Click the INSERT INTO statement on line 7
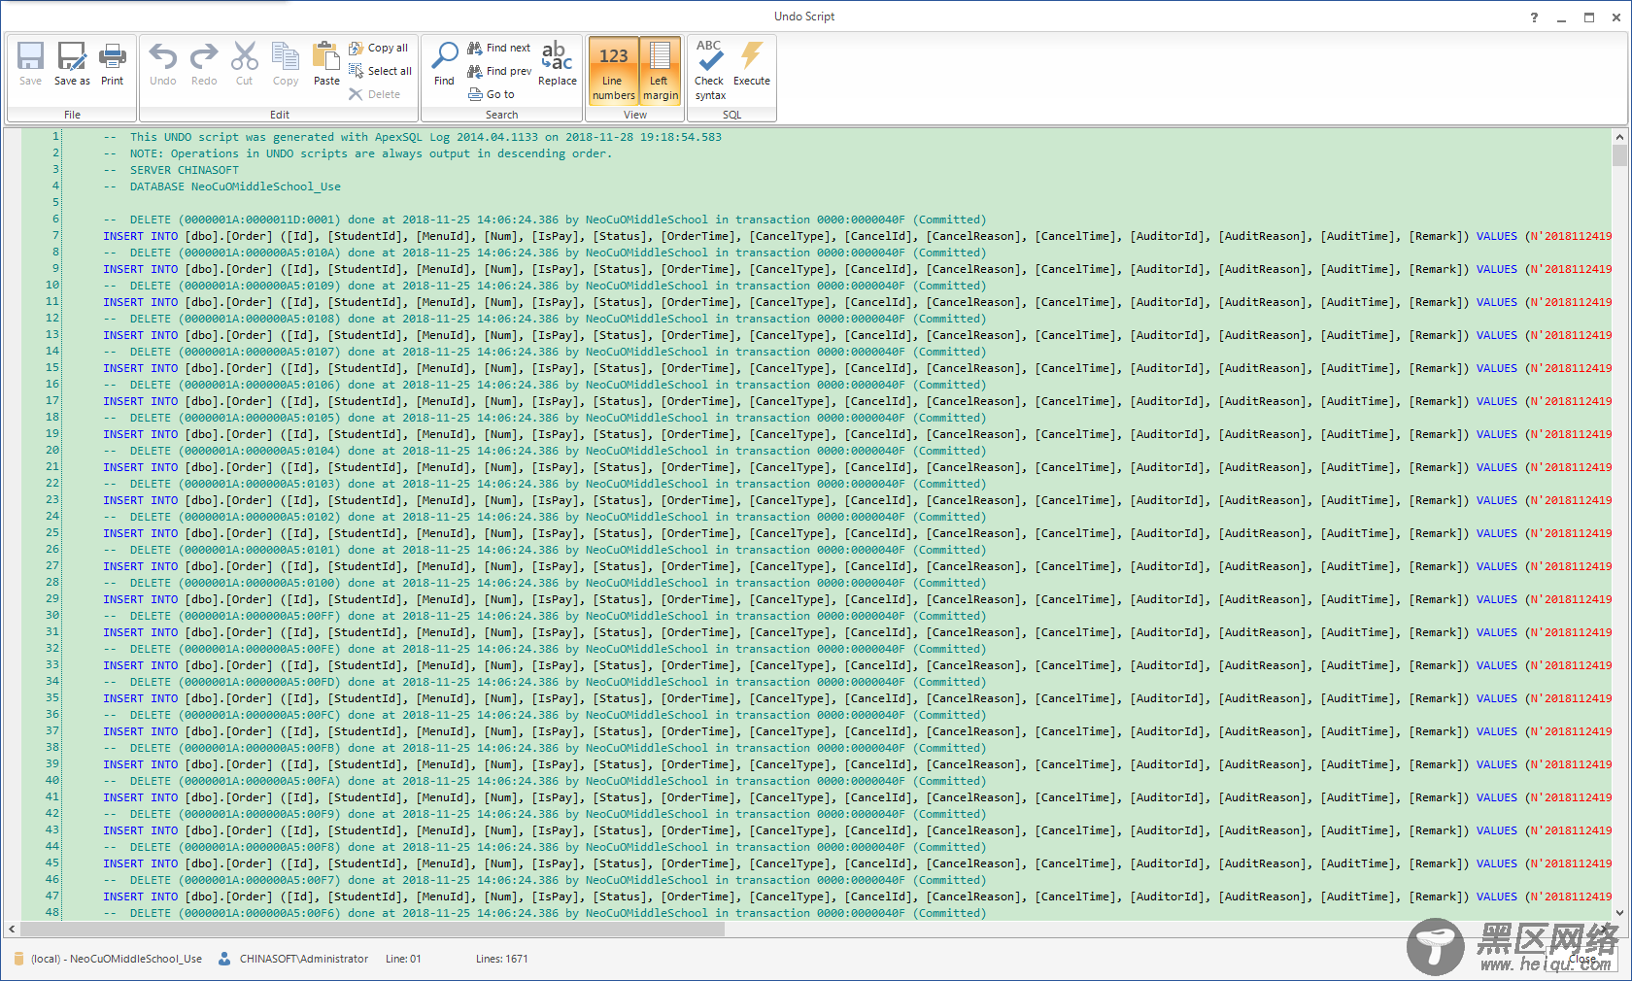 [857, 236]
